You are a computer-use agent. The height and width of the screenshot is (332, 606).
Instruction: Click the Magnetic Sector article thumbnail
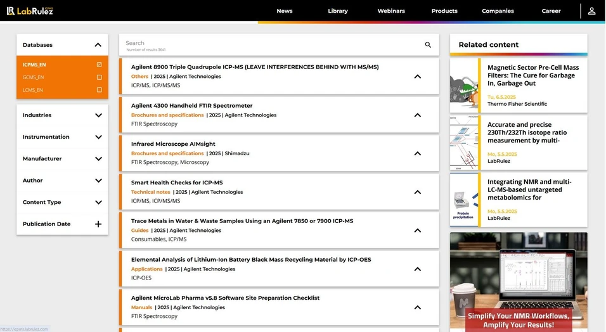(x=464, y=86)
